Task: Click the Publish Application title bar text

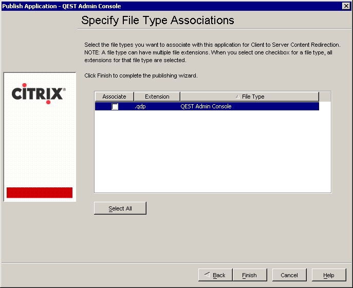Action: point(62,6)
